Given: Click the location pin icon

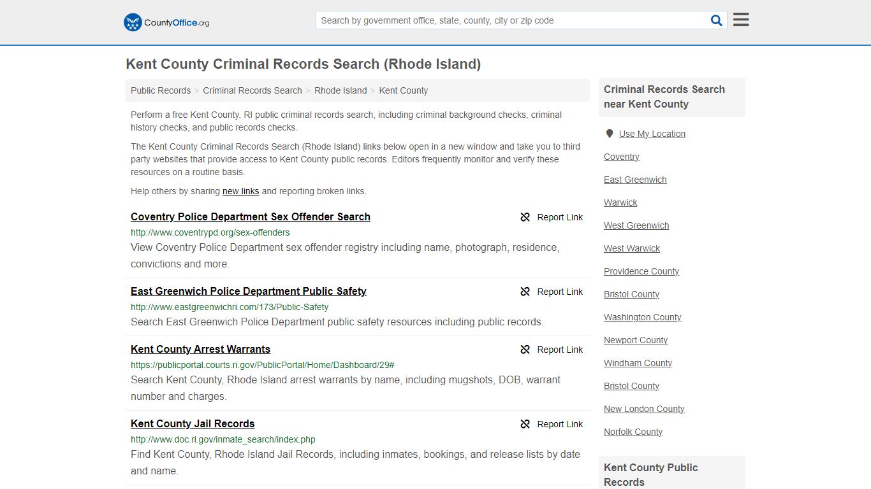Looking at the screenshot, I should point(610,134).
